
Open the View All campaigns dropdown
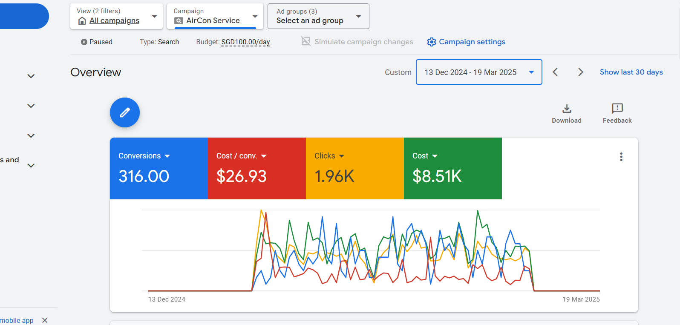(x=116, y=16)
